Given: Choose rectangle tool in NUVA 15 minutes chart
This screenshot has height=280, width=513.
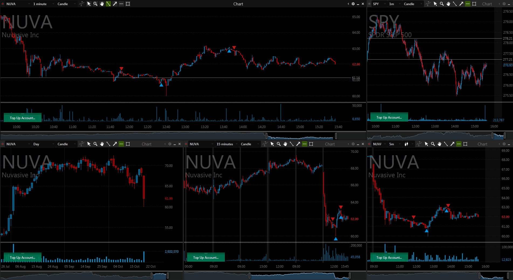Looking at the screenshot, I should point(311,144).
